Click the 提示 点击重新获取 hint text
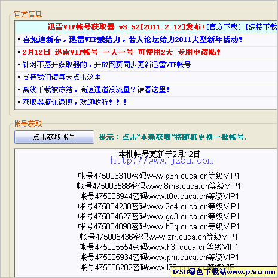Screen dimensions: 278x278 click(x=172, y=137)
